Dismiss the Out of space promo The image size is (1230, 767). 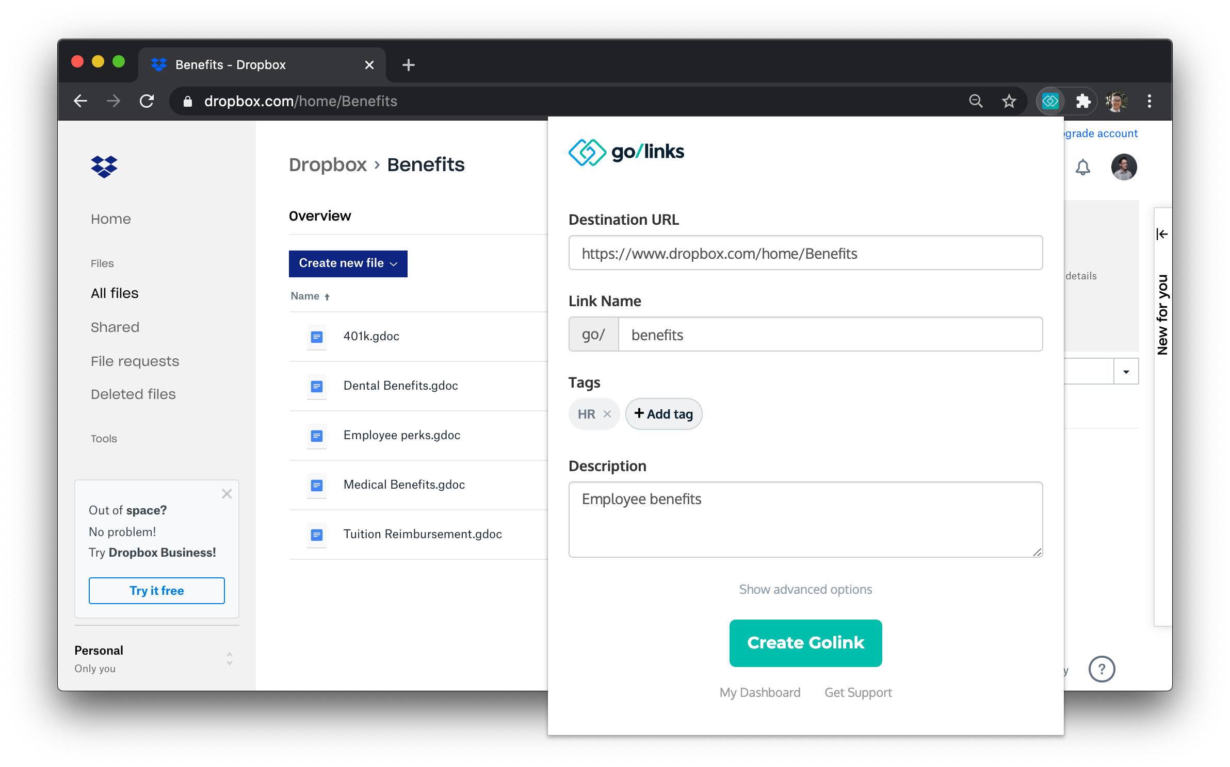click(x=226, y=494)
